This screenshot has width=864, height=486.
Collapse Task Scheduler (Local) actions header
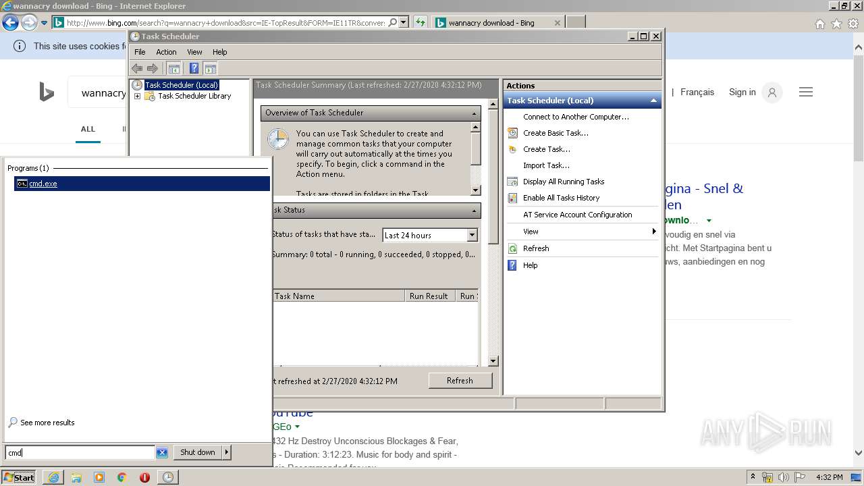point(653,101)
